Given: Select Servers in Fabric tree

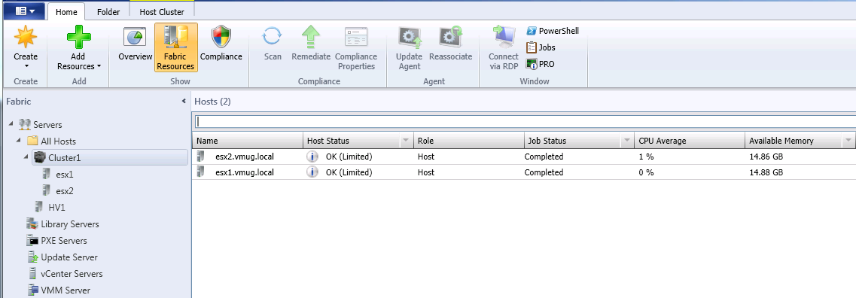Looking at the screenshot, I should coord(47,125).
